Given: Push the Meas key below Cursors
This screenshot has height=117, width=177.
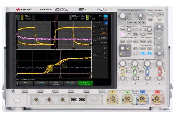Looking at the screenshot, I should [x=143, y=34].
